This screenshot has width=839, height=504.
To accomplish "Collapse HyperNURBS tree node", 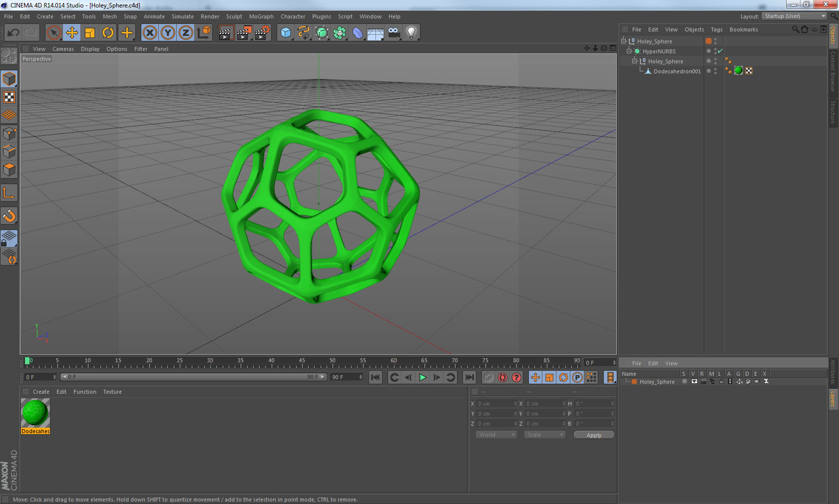I will (629, 51).
